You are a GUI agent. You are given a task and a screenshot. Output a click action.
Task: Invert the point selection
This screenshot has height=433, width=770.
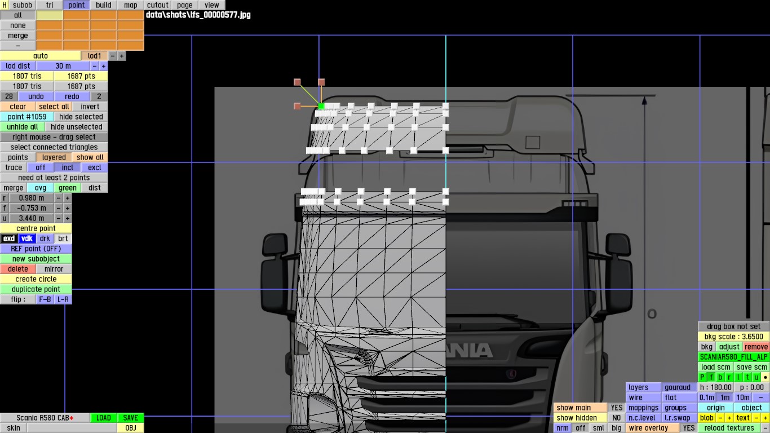tap(90, 107)
